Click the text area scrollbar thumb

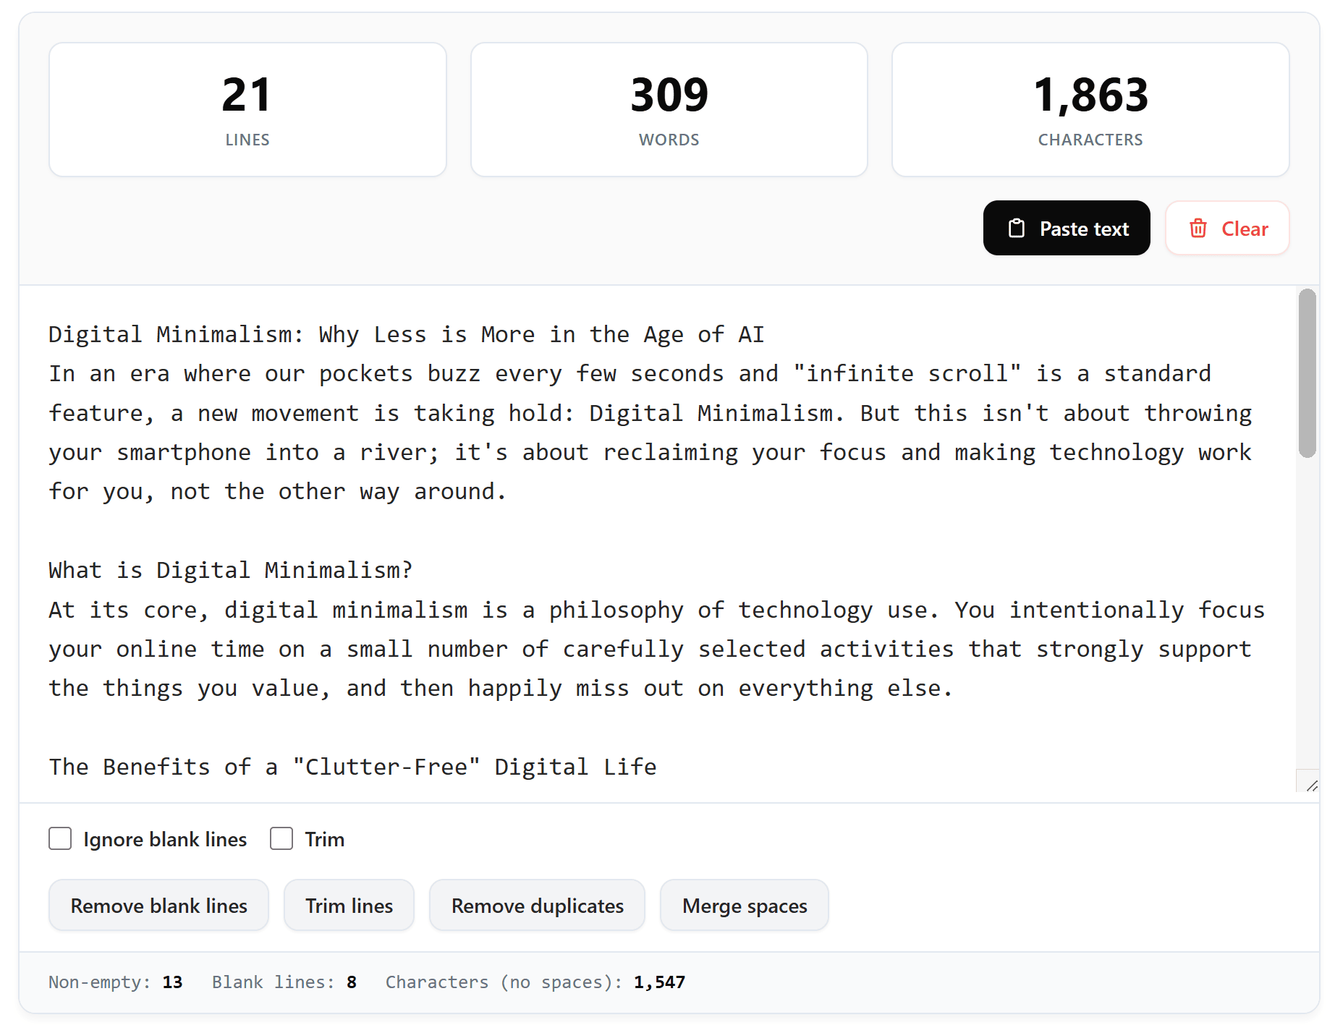click(x=1307, y=373)
